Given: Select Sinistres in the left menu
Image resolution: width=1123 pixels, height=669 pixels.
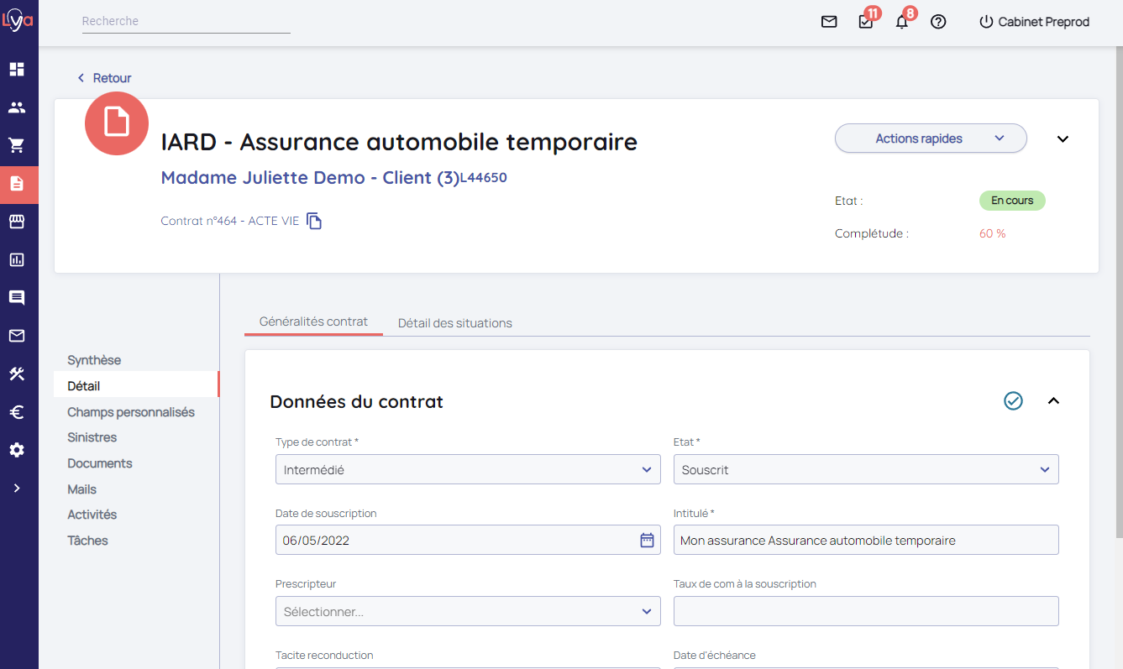Looking at the screenshot, I should pos(92,437).
